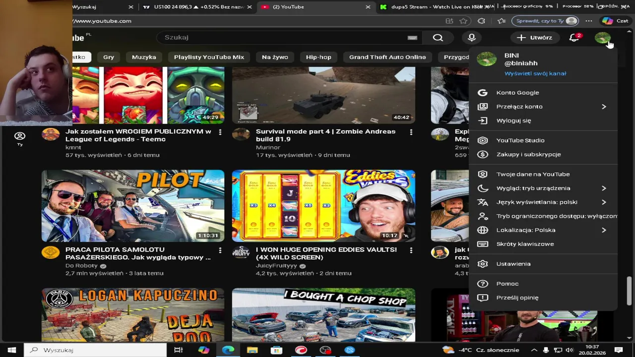Choose Prześlij opinię menu entry
Viewport: 635px width, 357px height.
coord(543,297)
